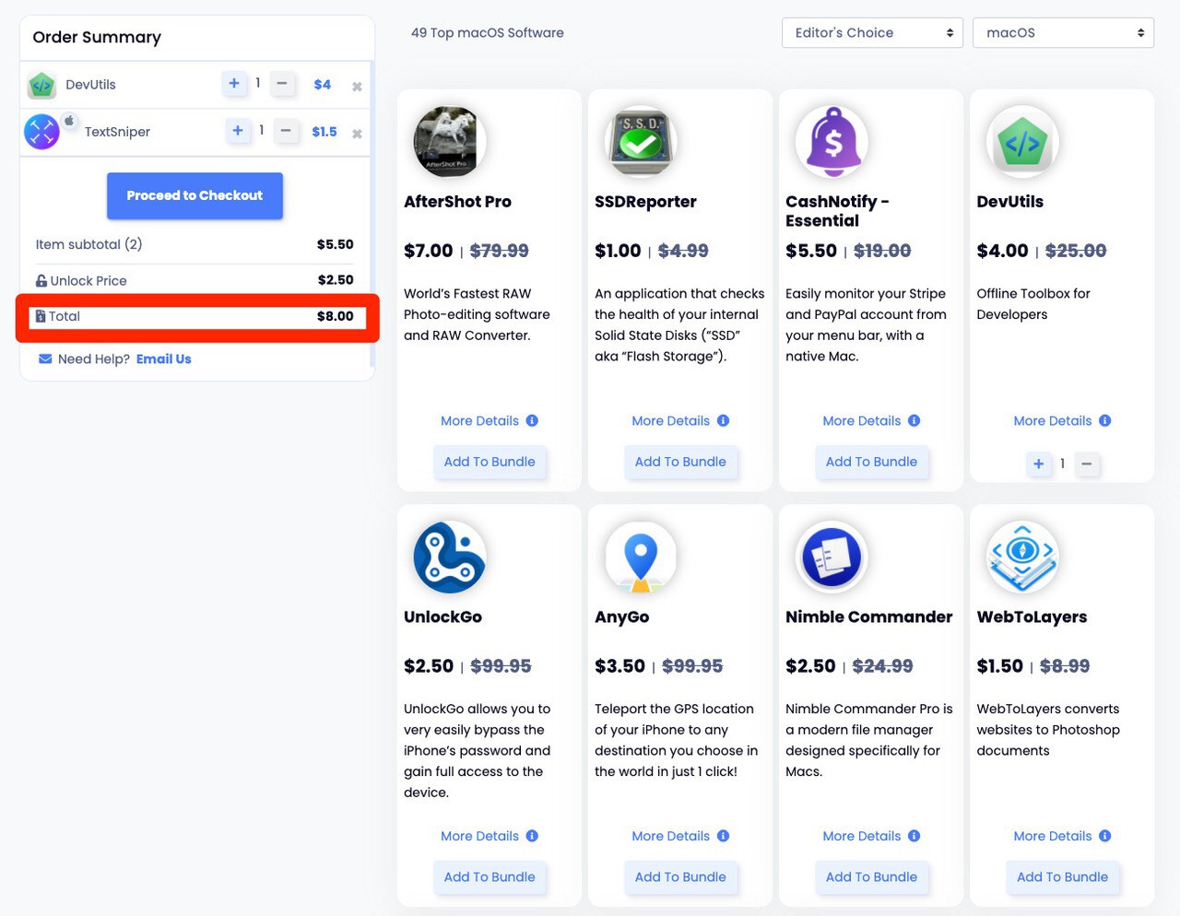Click Proceed to Checkout

coord(195,195)
